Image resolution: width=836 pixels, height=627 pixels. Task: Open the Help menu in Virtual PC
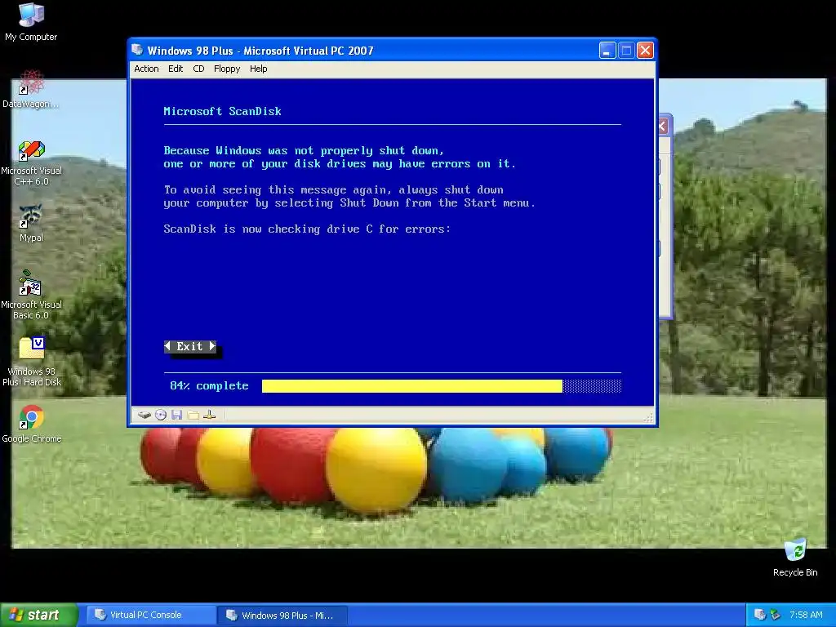click(x=259, y=69)
